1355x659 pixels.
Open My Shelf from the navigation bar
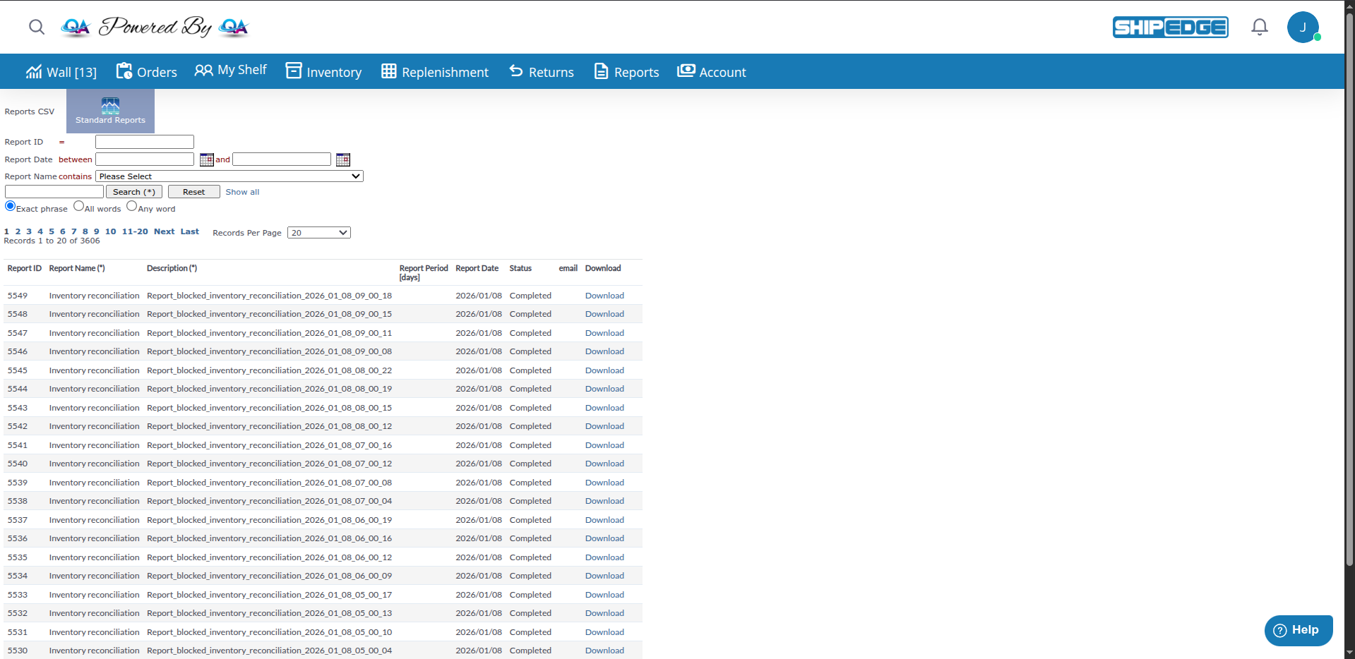click(203, 71)
